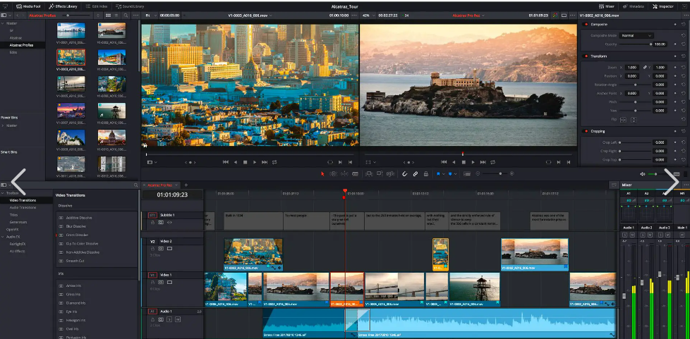
Task: Open the V1-0003_A016_006.mov clip name dropdown
Action: pos(250,16)
